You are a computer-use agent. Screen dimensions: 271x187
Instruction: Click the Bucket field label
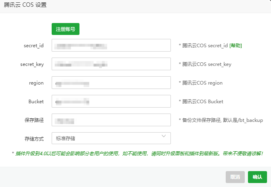[36, 101]
